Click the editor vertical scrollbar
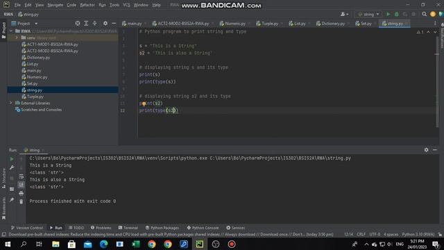 coord(437,82)
